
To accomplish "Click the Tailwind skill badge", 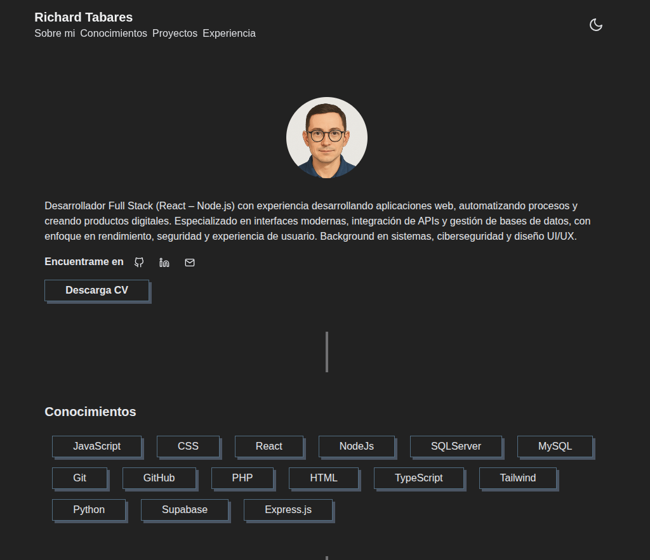I will [518, 478].
